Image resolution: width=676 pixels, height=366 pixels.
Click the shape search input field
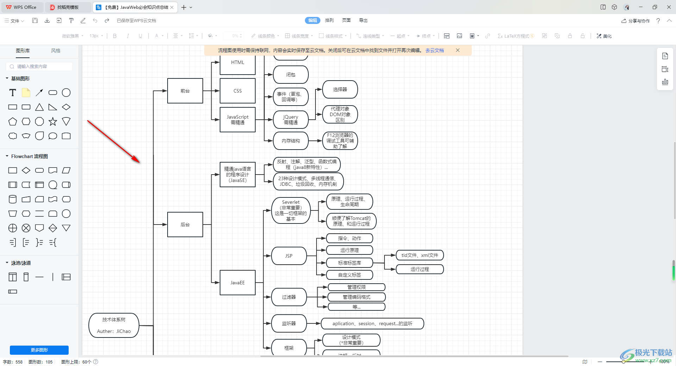[x=39, y=67]
